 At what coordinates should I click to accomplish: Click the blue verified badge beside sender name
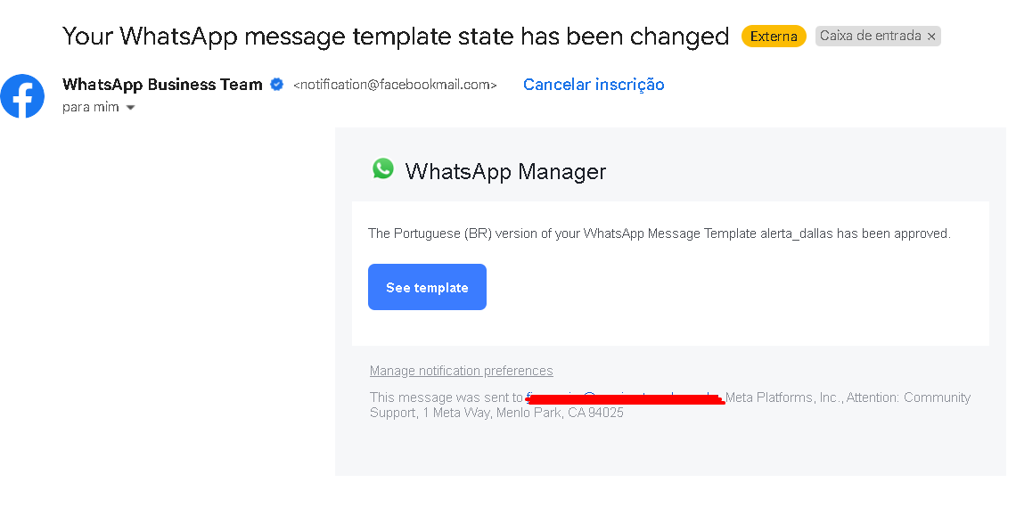point(276,85)
